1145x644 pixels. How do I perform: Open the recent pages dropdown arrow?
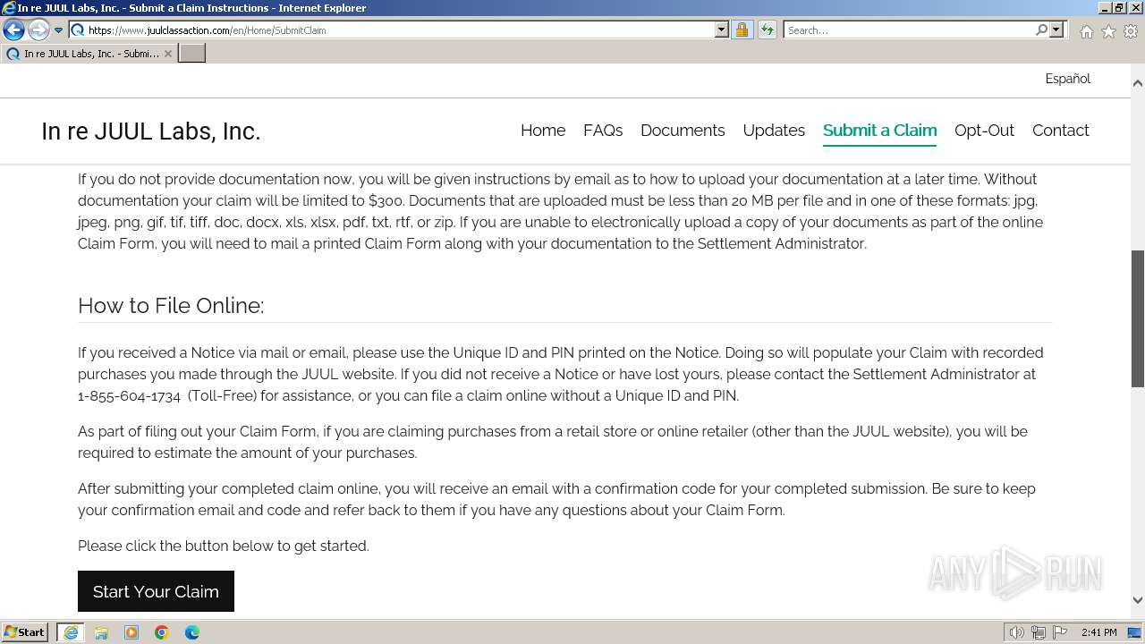pos(59,30)
